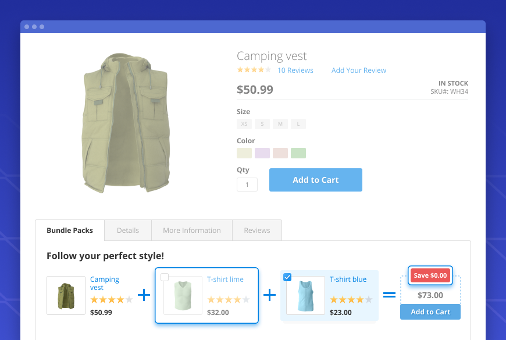This screenshot has width=506, height=340.
Task: Click the Qty input field
Action: coord(247,185)
